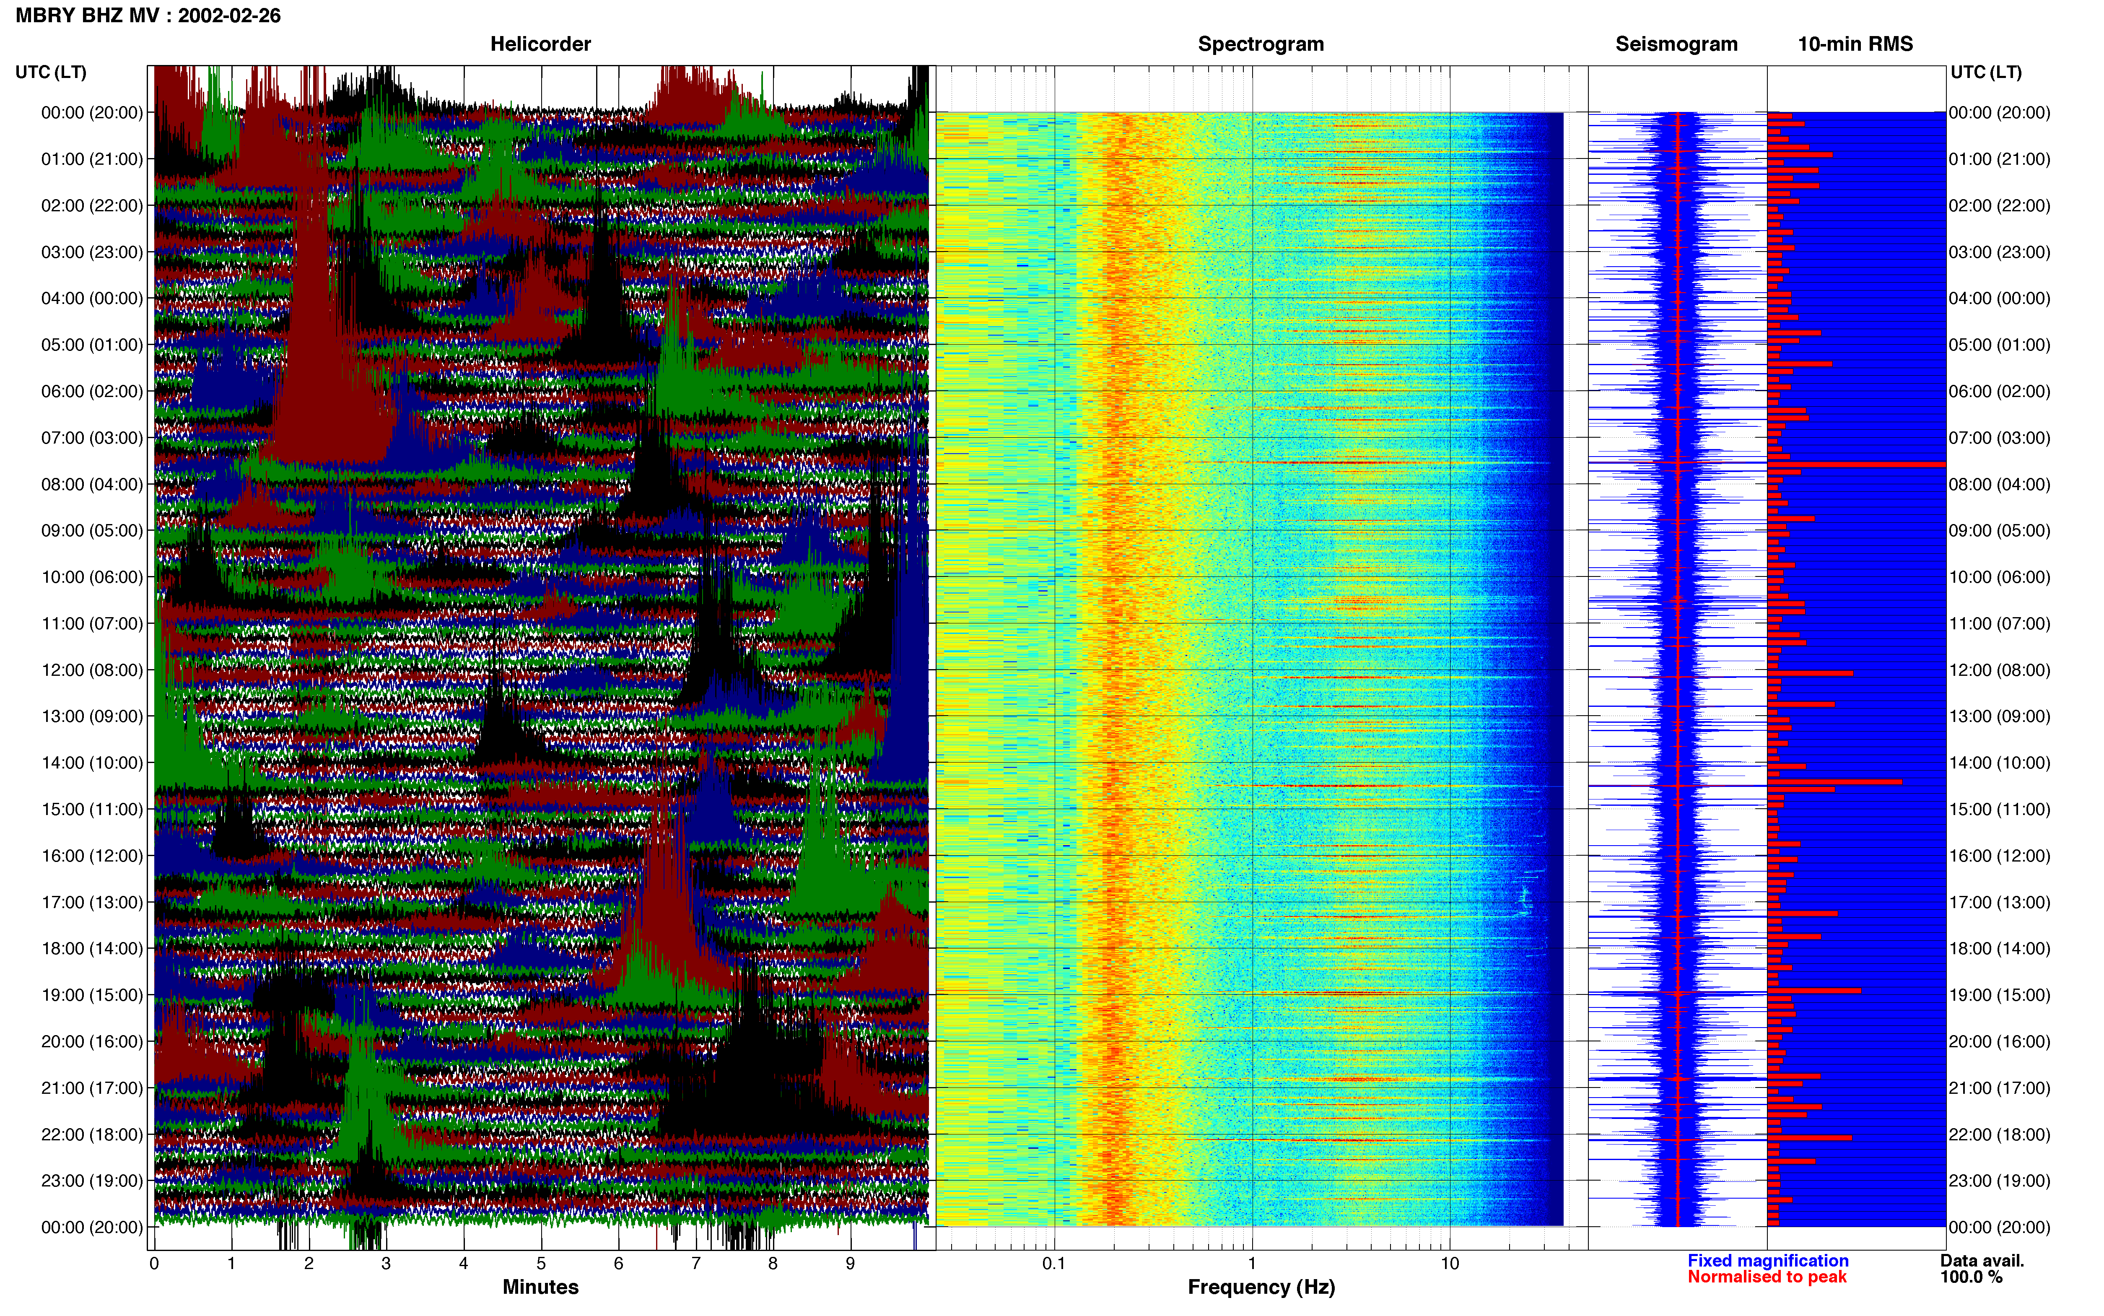Screen dimensions: 2104x1316
Task: Click left time label 12:00 (08:00)
Action: click(92, 670)
